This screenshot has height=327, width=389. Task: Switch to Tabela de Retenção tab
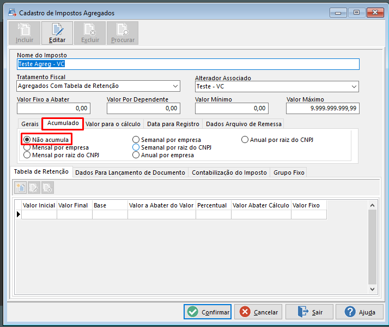[x=41, y=171]
